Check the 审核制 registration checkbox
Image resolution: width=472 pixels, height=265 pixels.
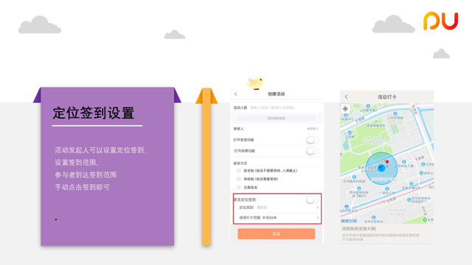(239, 179)
